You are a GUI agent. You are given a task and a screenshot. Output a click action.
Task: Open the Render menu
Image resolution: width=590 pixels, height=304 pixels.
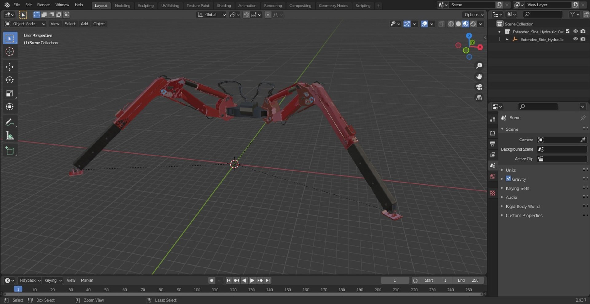(x=43, y=5)
